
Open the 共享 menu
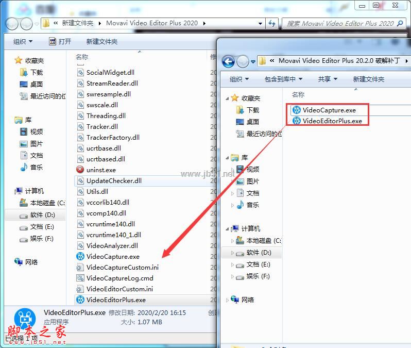(328, 79)
